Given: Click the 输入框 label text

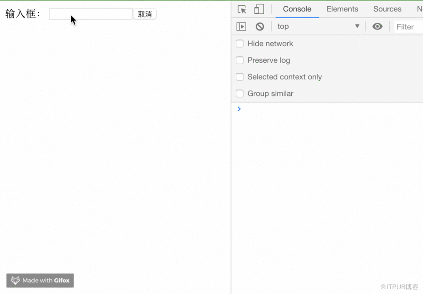Looking at the screenshot, I should (x=23, y=14).
